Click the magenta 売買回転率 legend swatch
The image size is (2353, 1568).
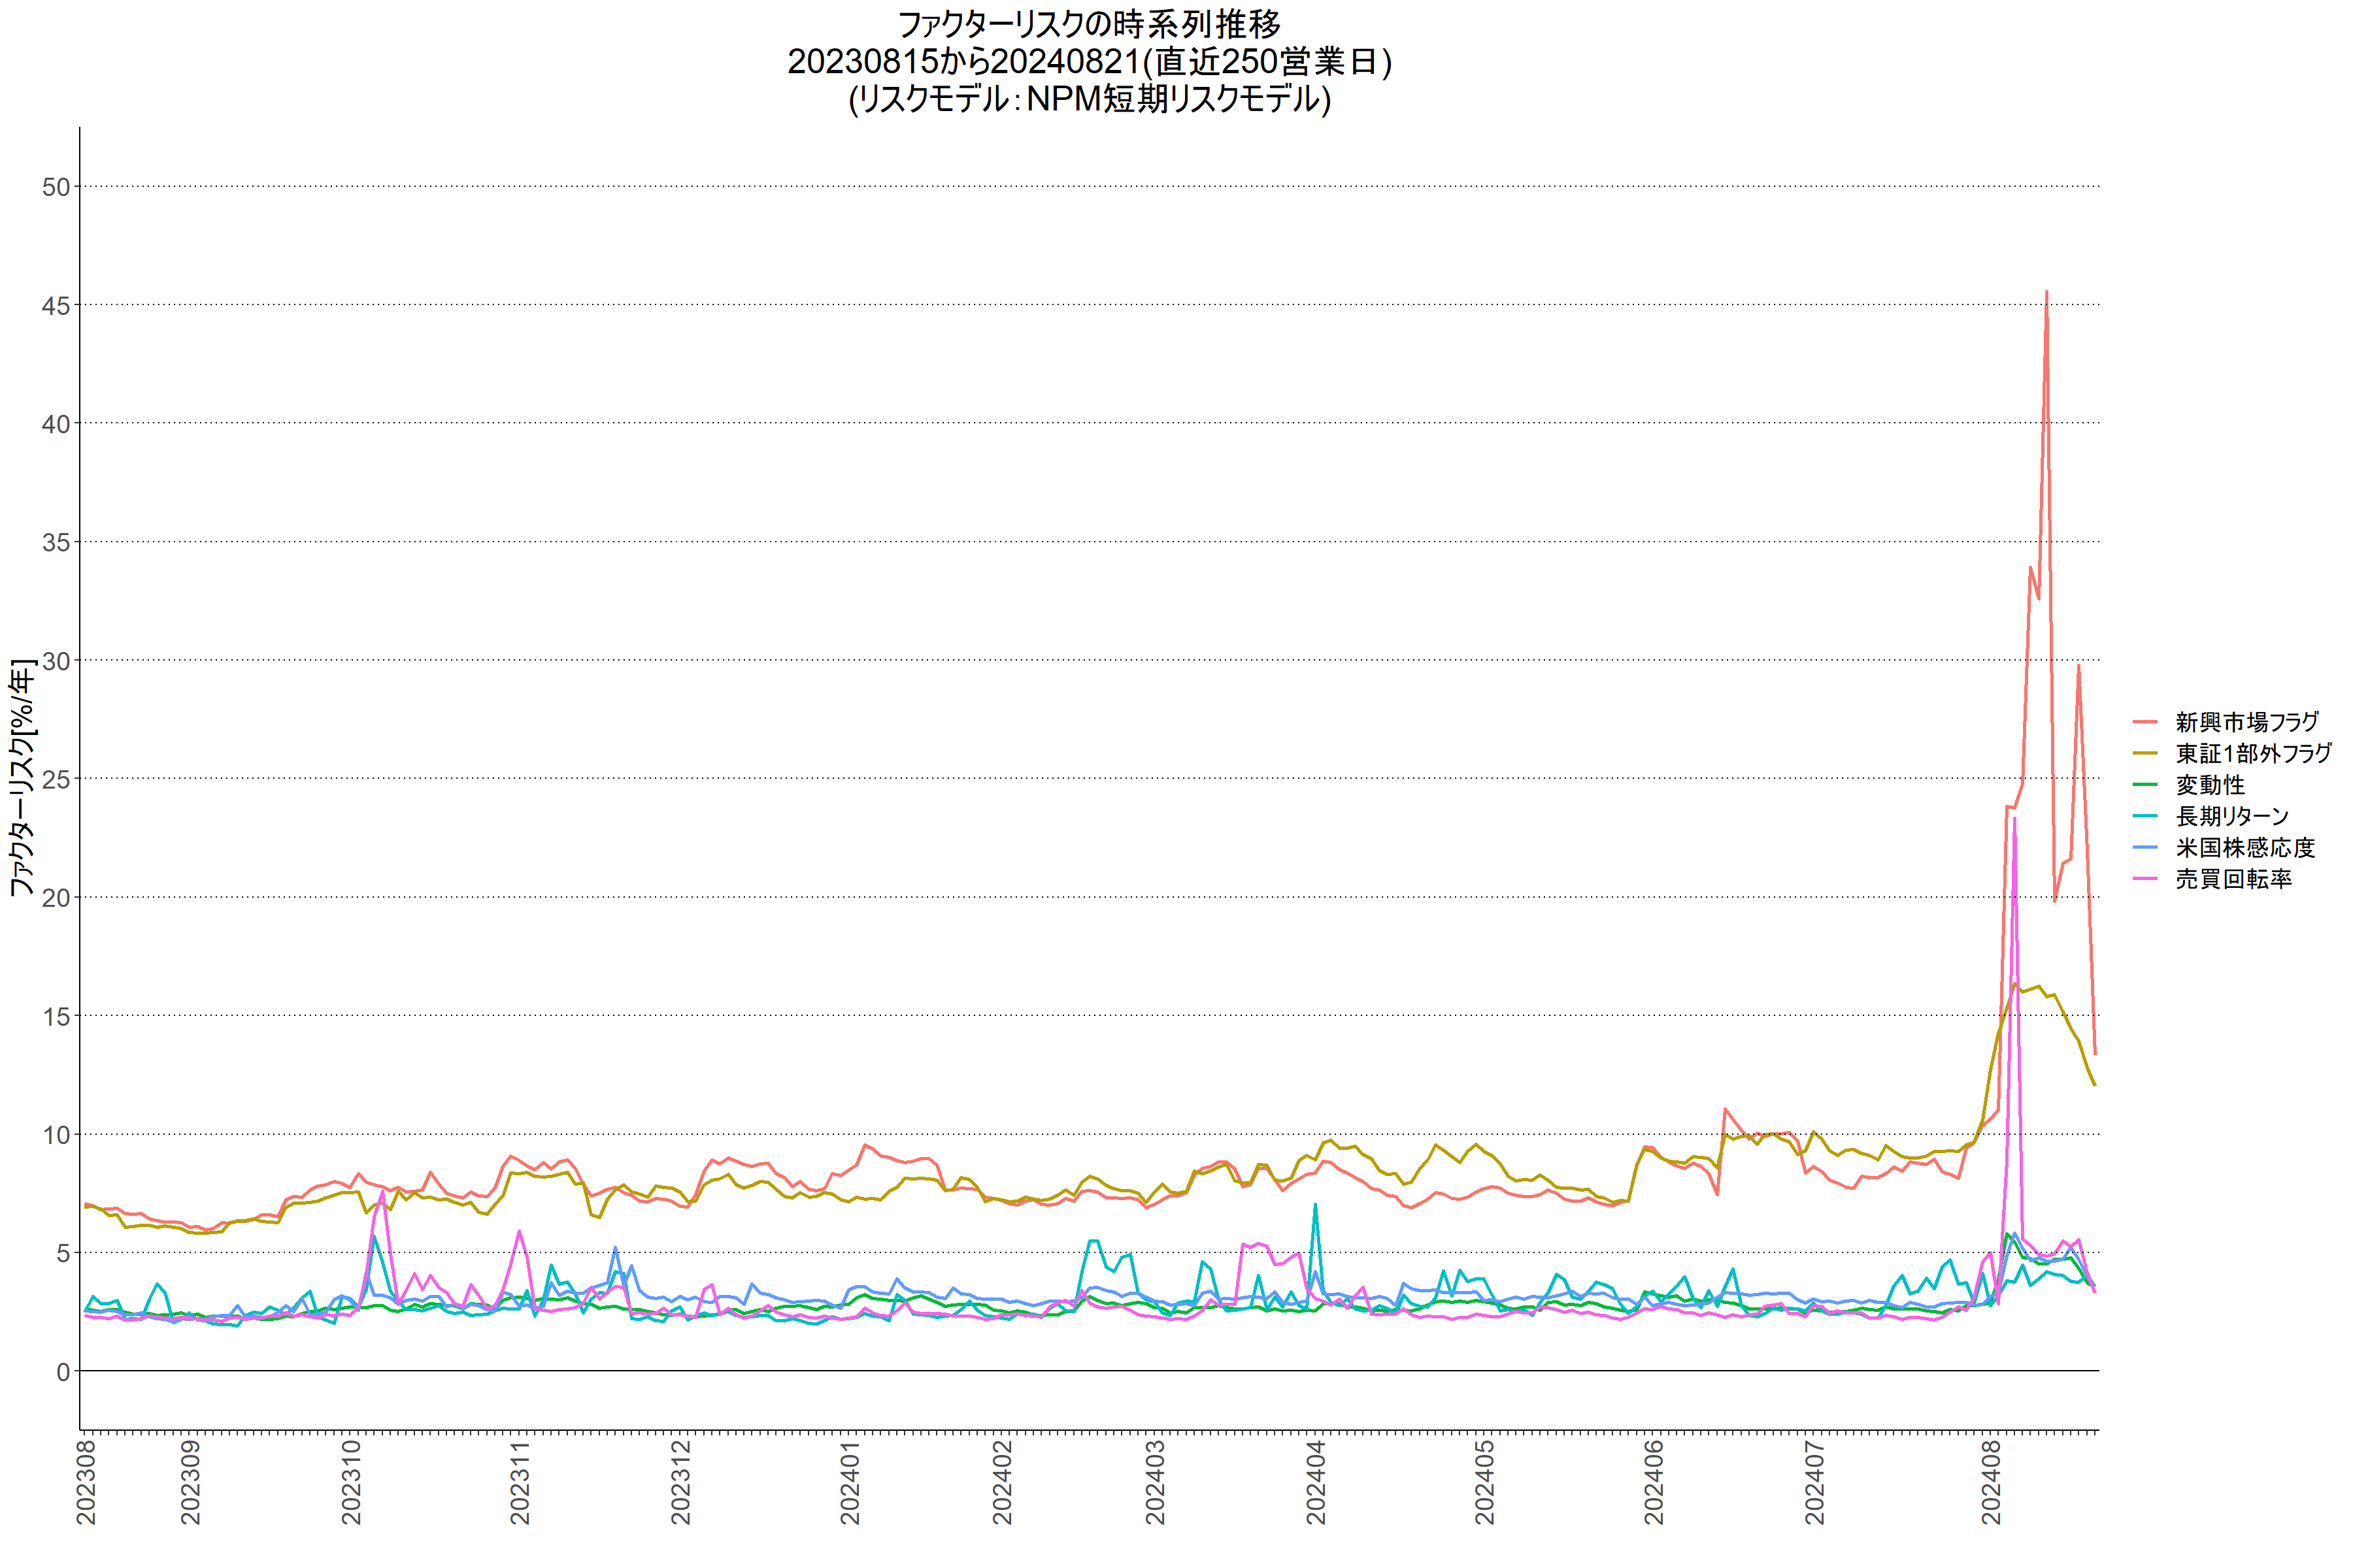pyautogui.click(x=2145, y=879)
